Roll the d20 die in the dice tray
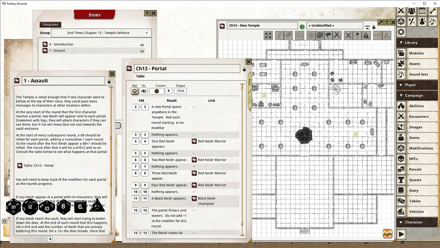The height and width of the screenshot is (248, 440). point(13,207)
